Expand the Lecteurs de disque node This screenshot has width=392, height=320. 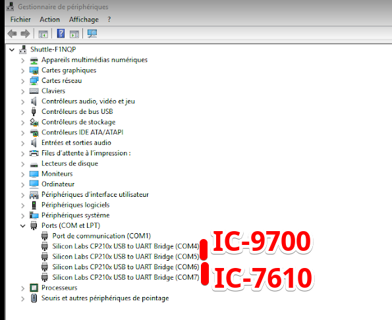click(x=23, y=164)
